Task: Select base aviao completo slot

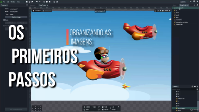Action: click(185, 22)
